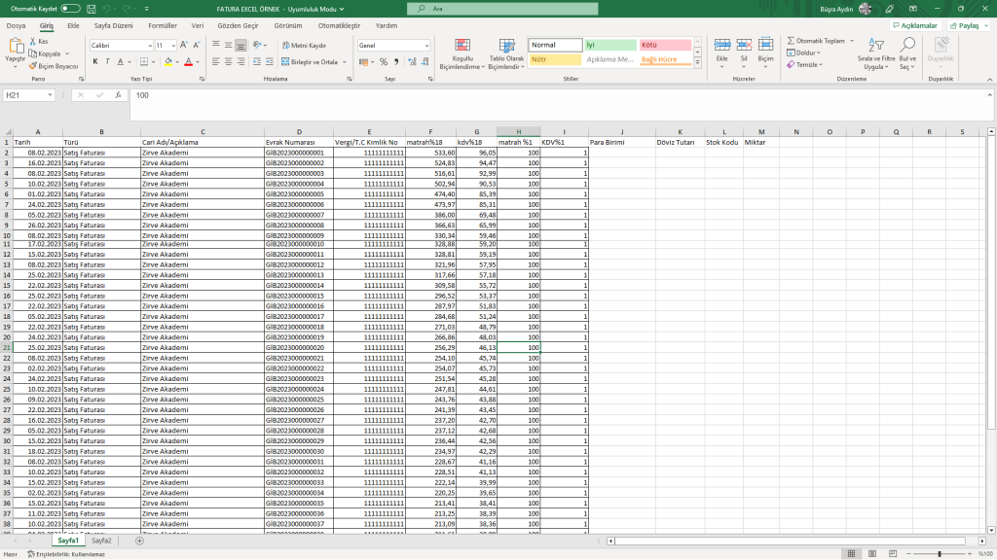Switch to the Sayfa2 sheet tab
This screenshot has width=997, height=560.
click(101, 540)
